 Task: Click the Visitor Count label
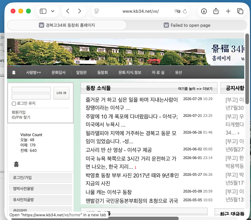click(31, 135)
